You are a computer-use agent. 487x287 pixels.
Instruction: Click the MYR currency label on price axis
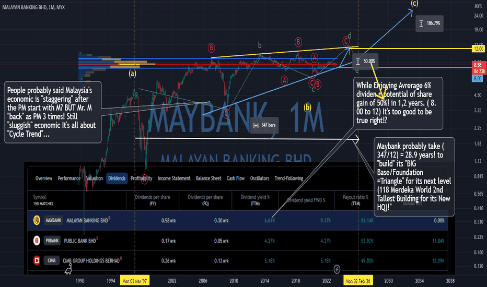click(x=478, y=6)
